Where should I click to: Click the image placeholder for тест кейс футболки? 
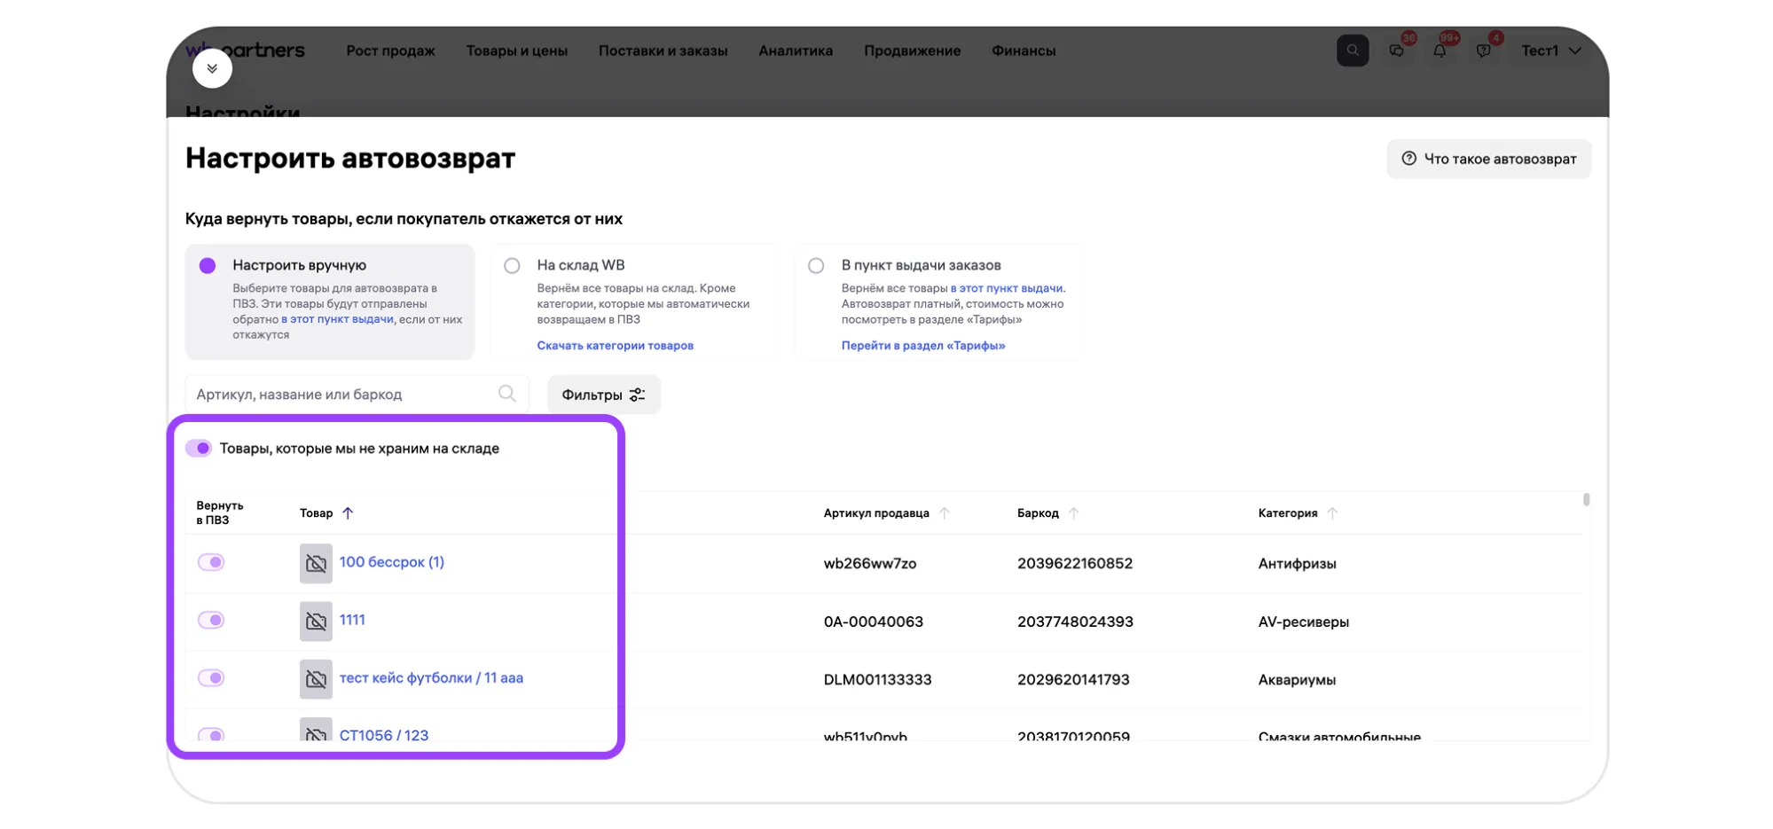coord(316,679)
